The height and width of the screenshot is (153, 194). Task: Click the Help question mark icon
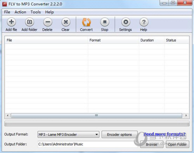tap(144, 22)
